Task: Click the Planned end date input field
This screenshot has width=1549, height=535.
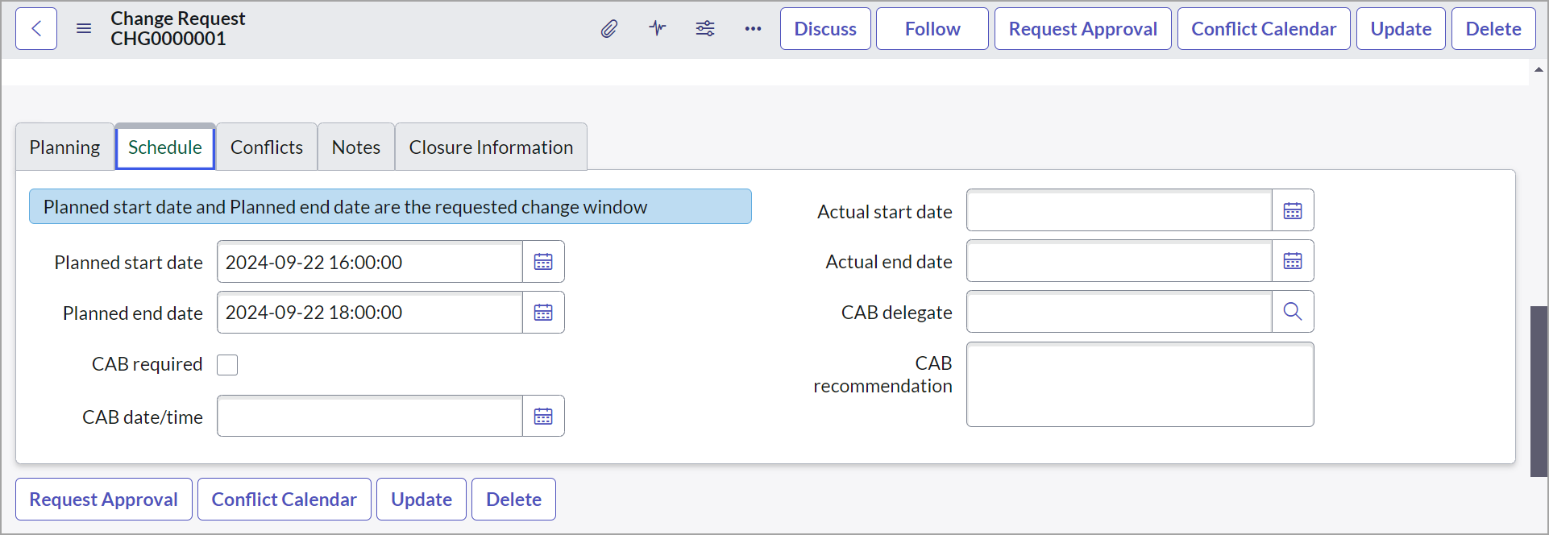Action: [x=370, y=313]
